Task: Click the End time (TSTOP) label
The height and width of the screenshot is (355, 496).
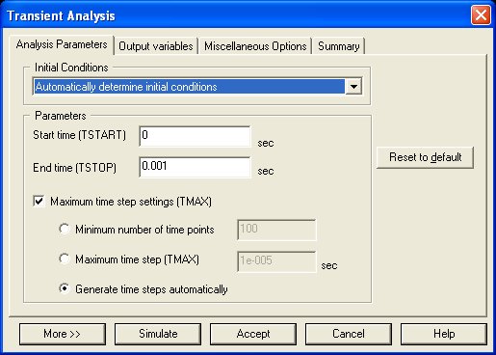Action: point(74,168)
